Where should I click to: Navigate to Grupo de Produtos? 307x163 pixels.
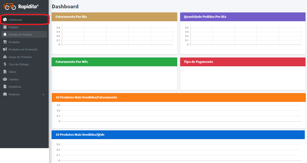tap(24, 57)
